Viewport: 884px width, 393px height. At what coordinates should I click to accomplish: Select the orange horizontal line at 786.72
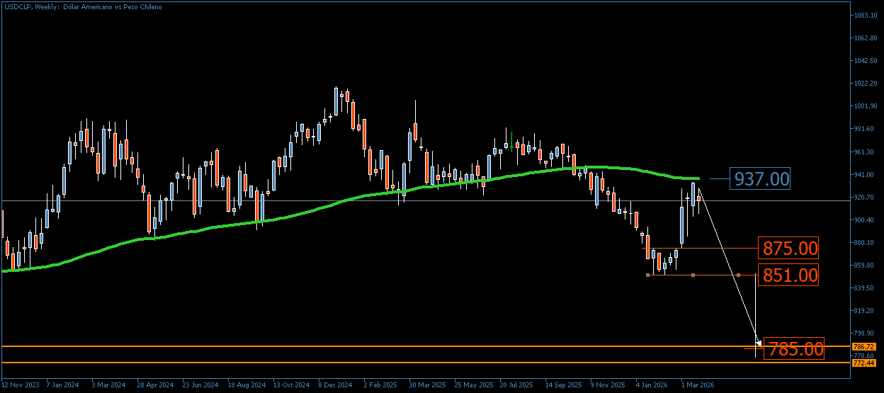point(425,346)
